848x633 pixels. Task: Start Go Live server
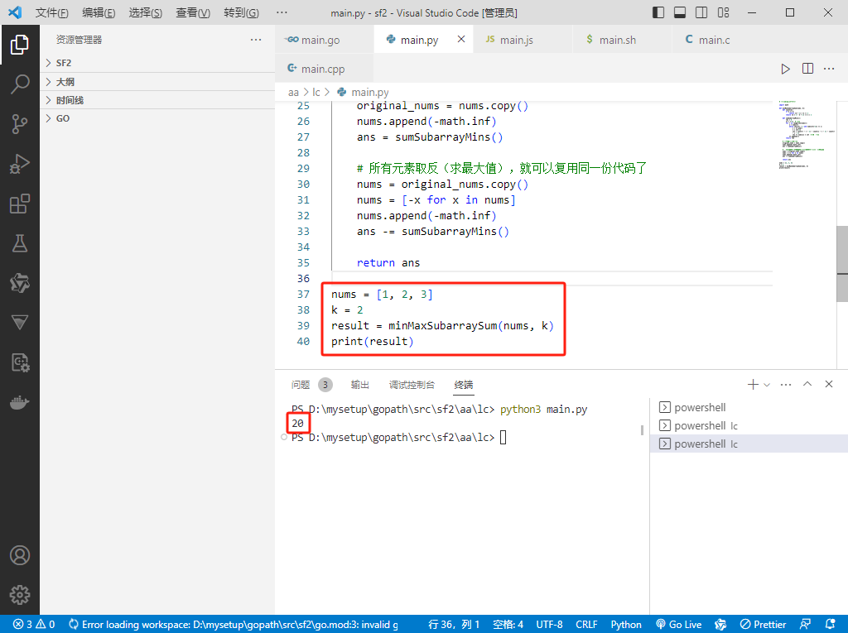[679, 625]
